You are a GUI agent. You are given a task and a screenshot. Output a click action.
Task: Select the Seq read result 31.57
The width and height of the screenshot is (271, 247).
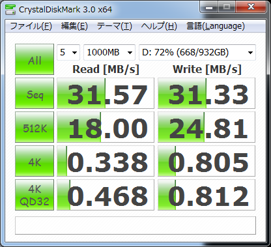106,93
